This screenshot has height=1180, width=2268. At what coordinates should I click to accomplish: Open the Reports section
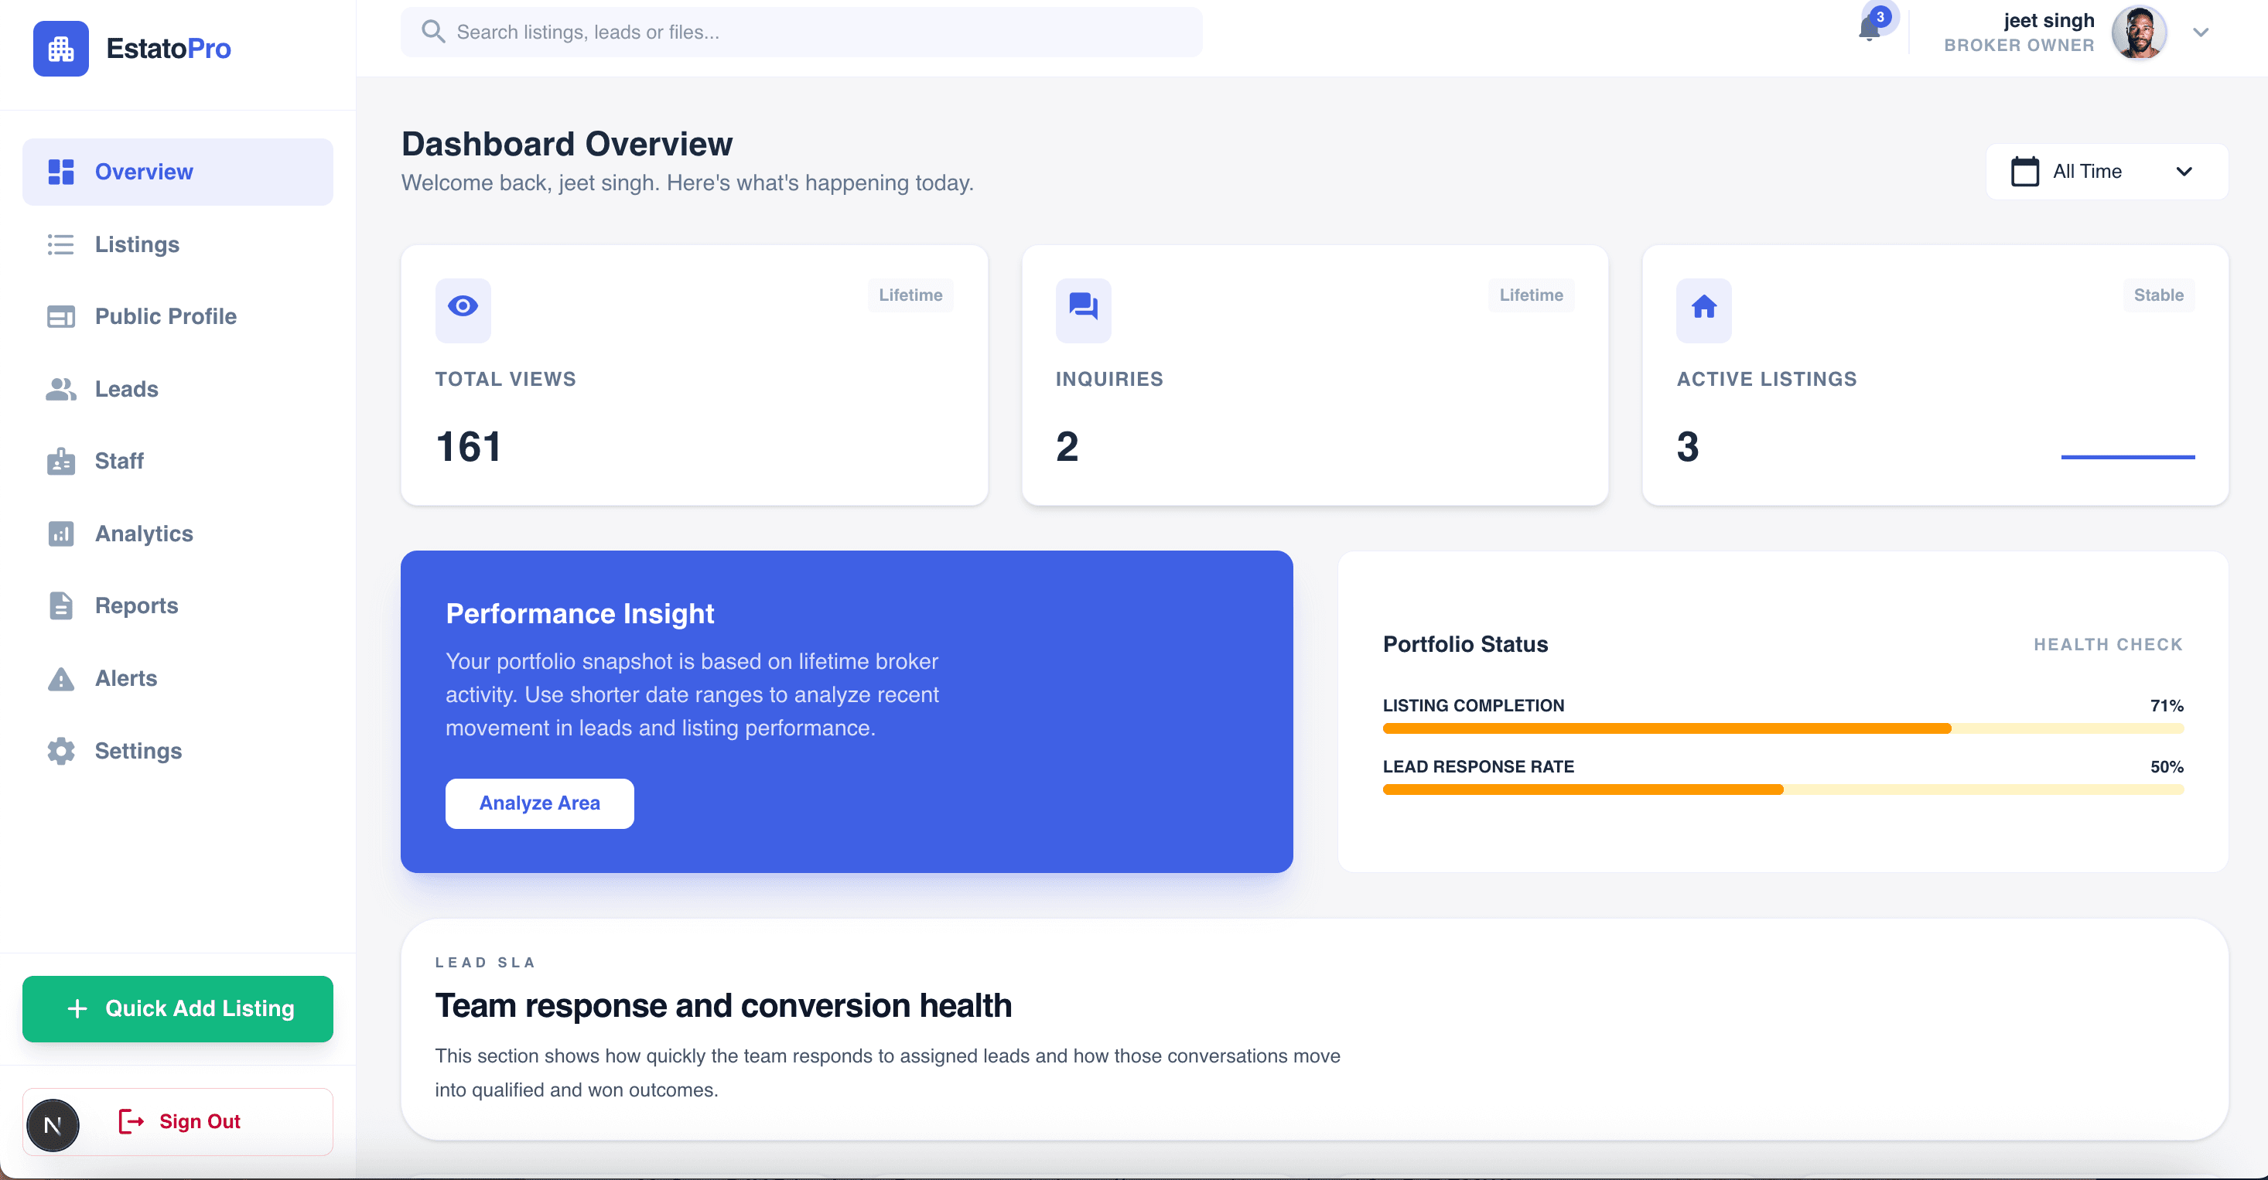178,605
